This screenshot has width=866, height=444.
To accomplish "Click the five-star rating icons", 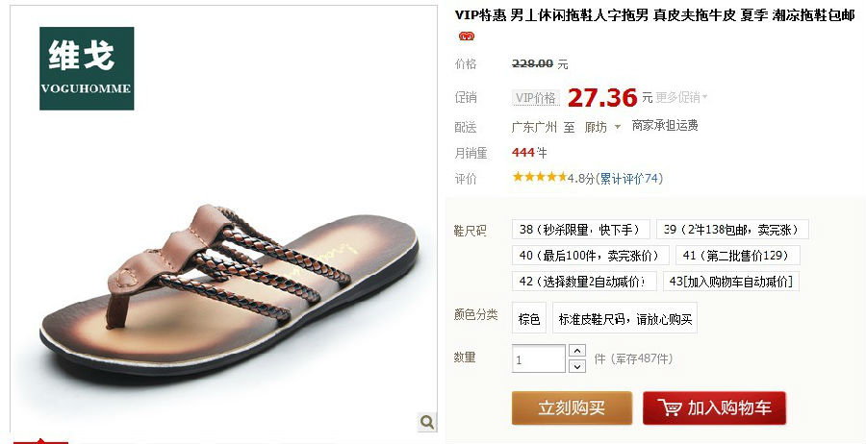I will tap(540, 177).
